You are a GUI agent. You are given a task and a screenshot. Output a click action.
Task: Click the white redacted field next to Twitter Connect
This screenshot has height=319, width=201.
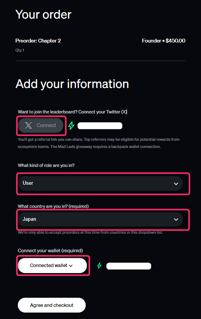point(100,126)
